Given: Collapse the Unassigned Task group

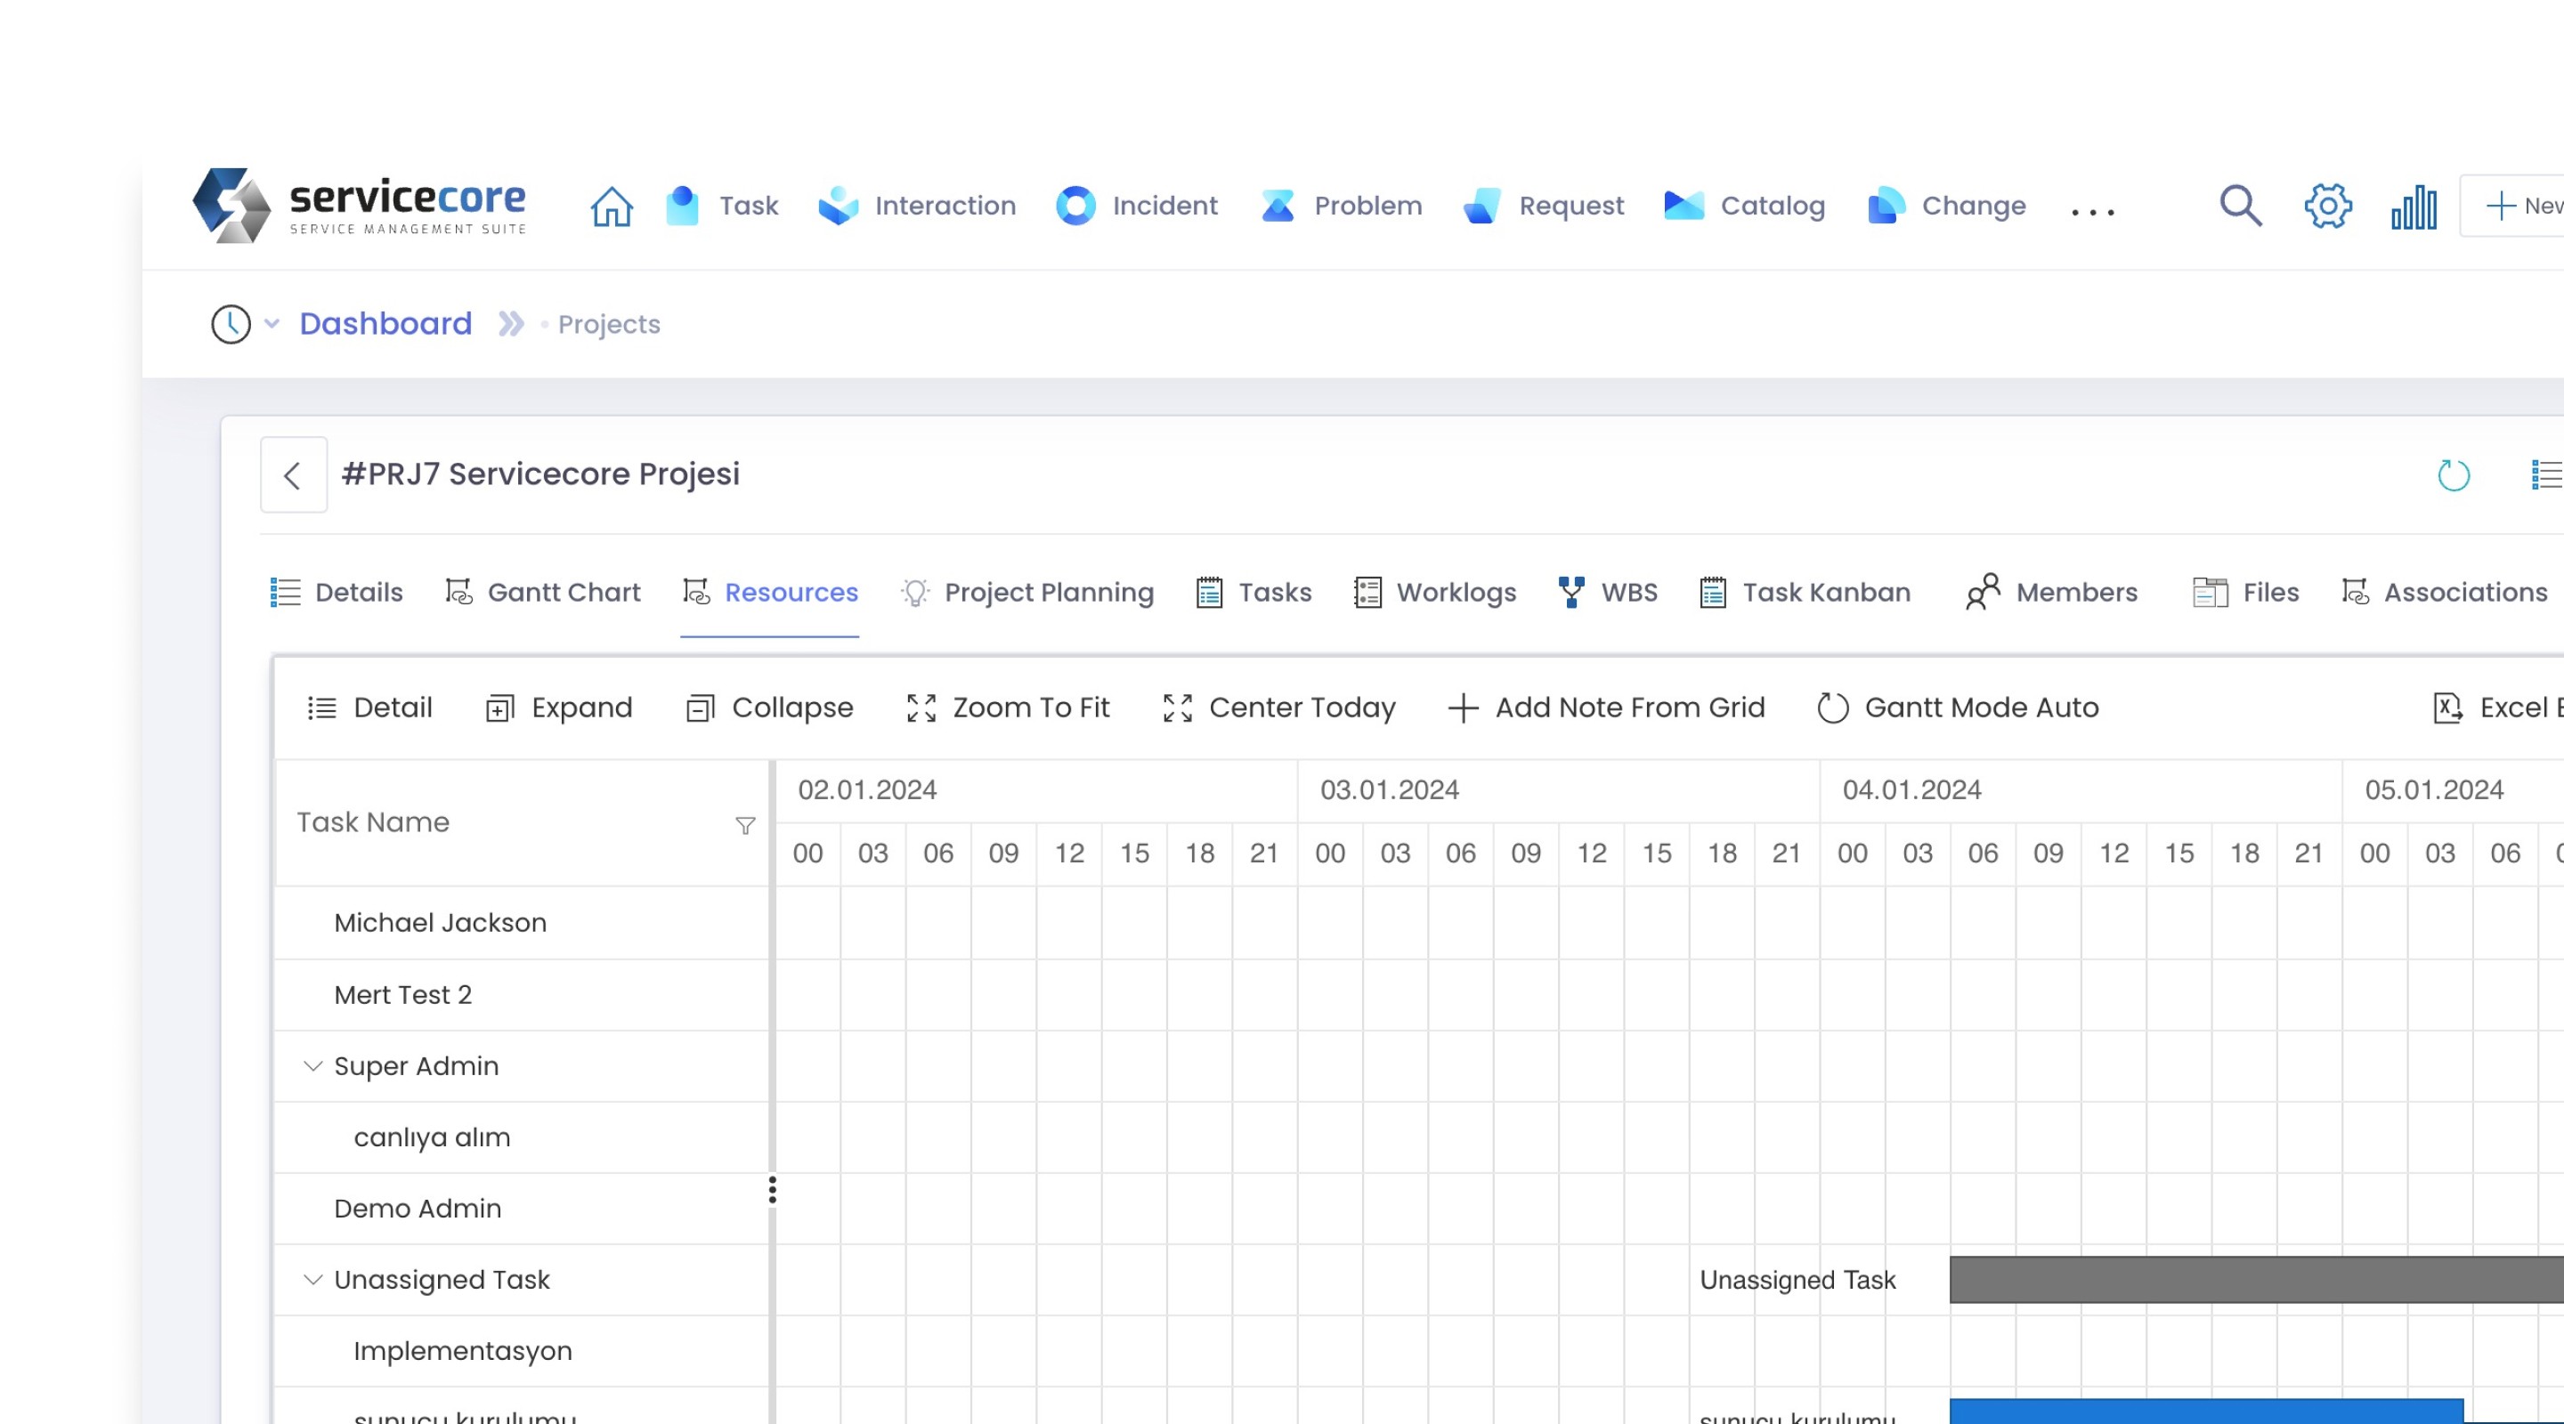Looking at the screenshot, I should click(312, 1280).
